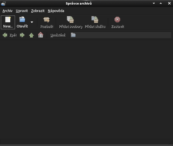The image size is (173, 146).
Task: Click the Otevřít open archive icon
Action: pyautogui.click(x=22, y=20)
